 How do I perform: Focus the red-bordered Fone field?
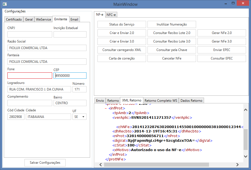pyautogui.click(x=30, y=76)
